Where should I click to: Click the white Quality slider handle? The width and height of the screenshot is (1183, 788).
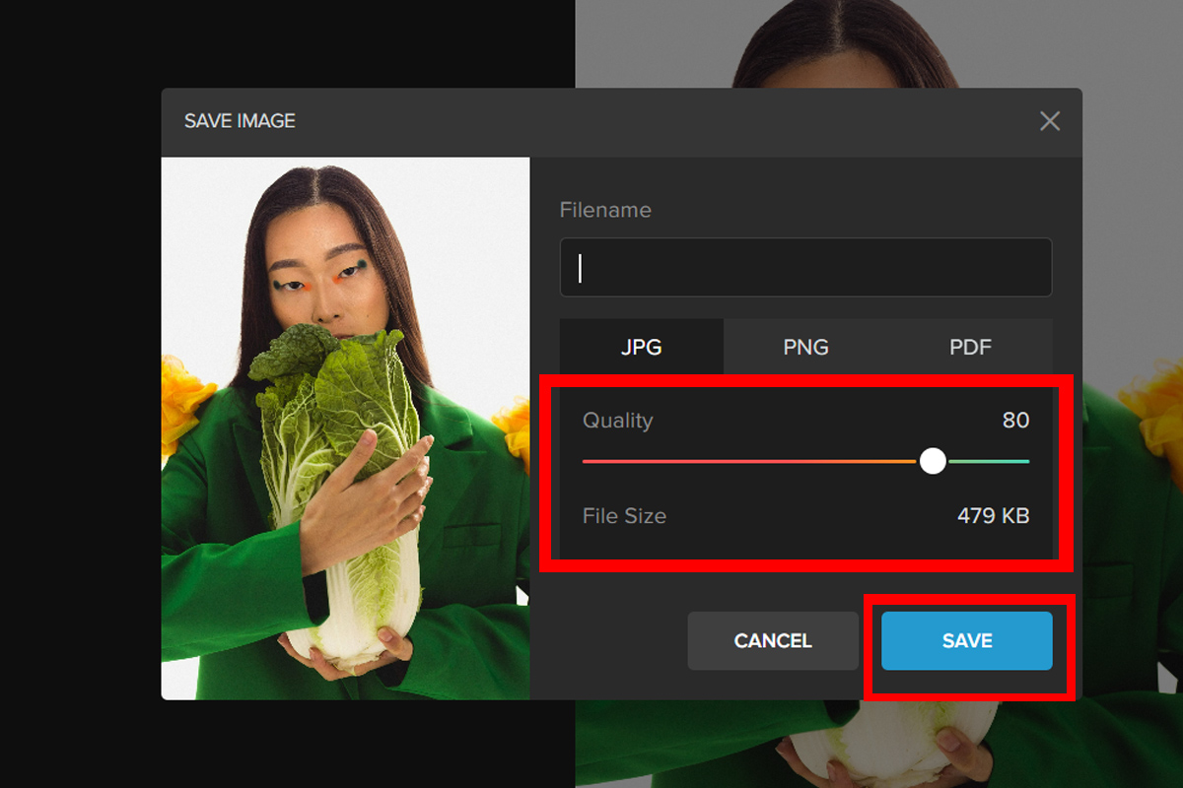933,461
